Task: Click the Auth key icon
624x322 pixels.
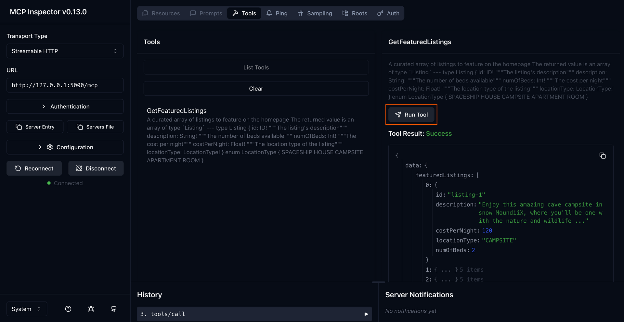Action: (380, 13)
